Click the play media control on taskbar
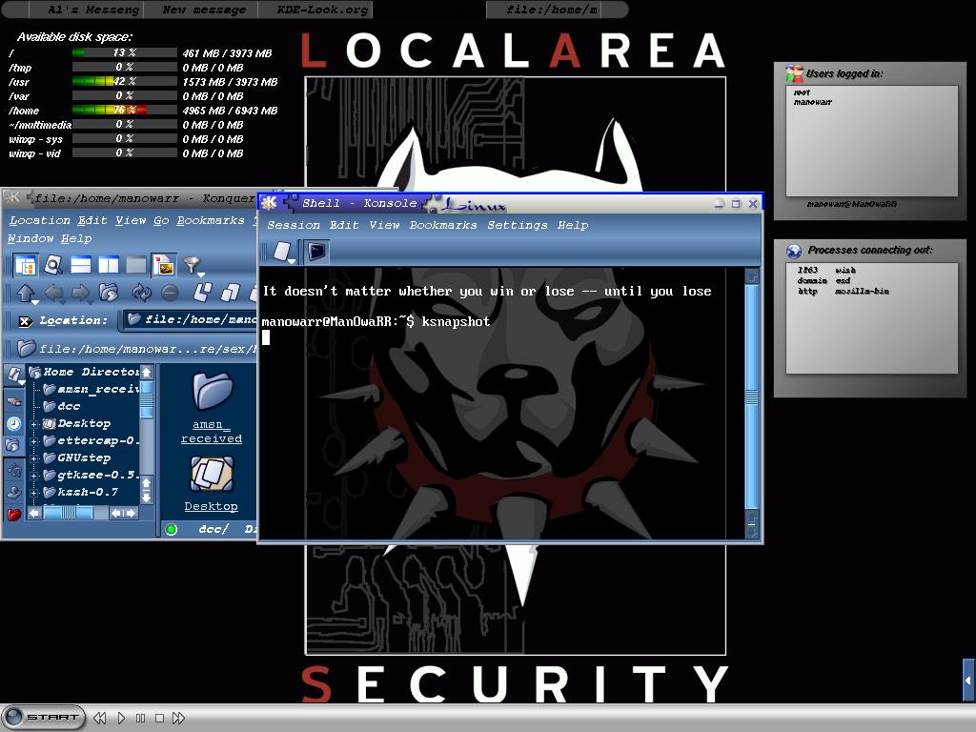Screen dimensions: 976x732 click(121, 719)
